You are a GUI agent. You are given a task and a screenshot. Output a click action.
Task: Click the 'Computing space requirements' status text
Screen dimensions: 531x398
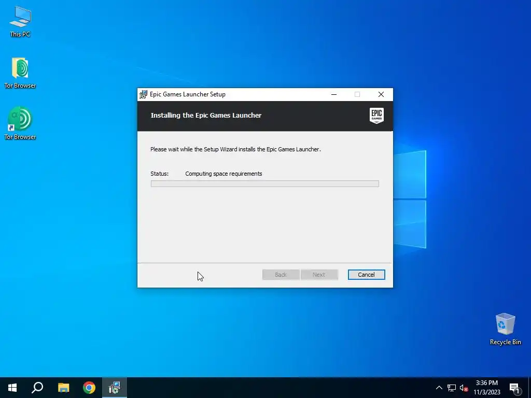[223, 174]
